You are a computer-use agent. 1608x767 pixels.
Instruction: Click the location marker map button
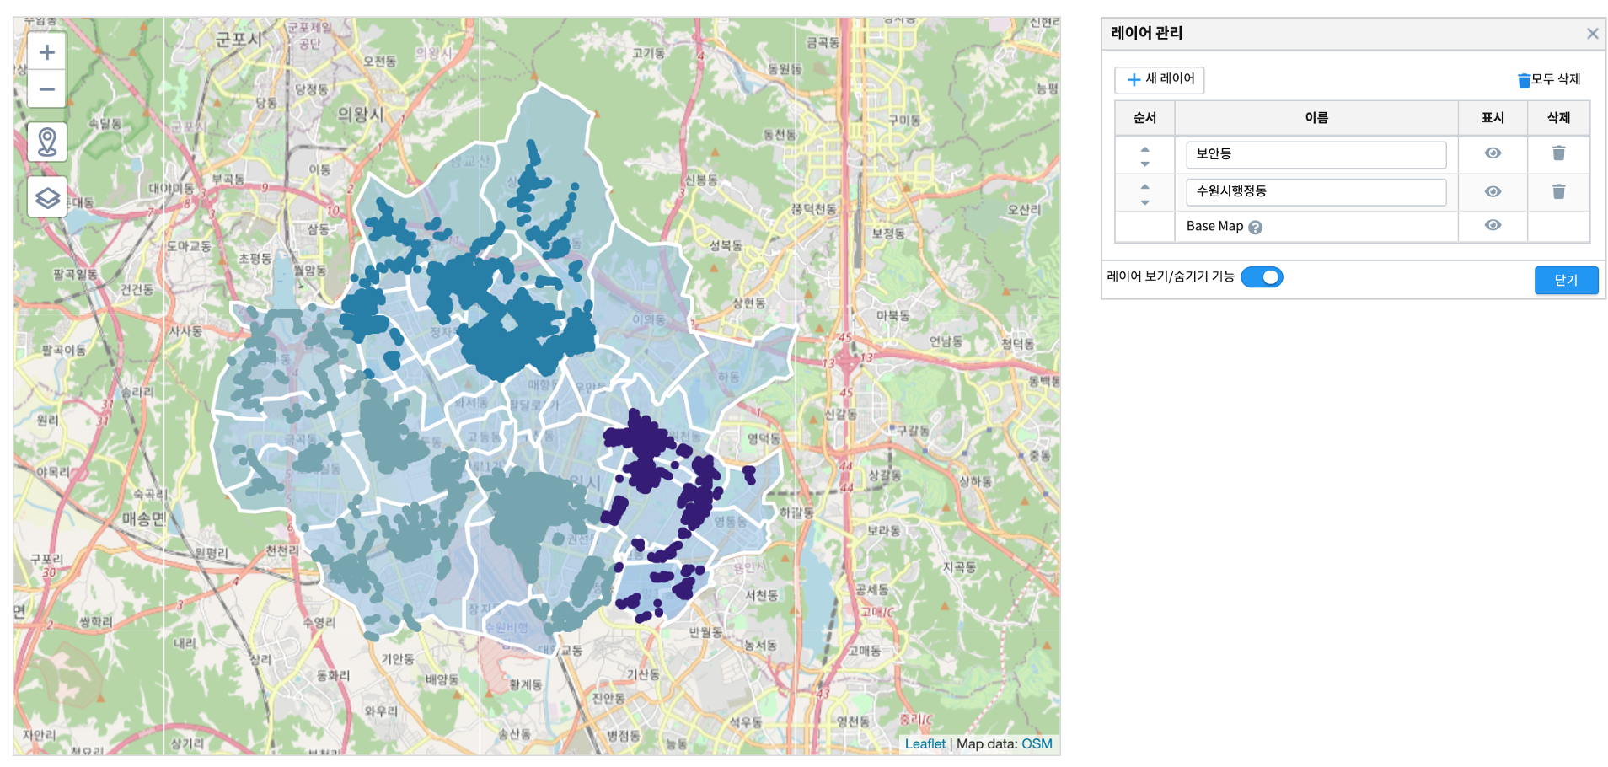[x=47, y=142]
